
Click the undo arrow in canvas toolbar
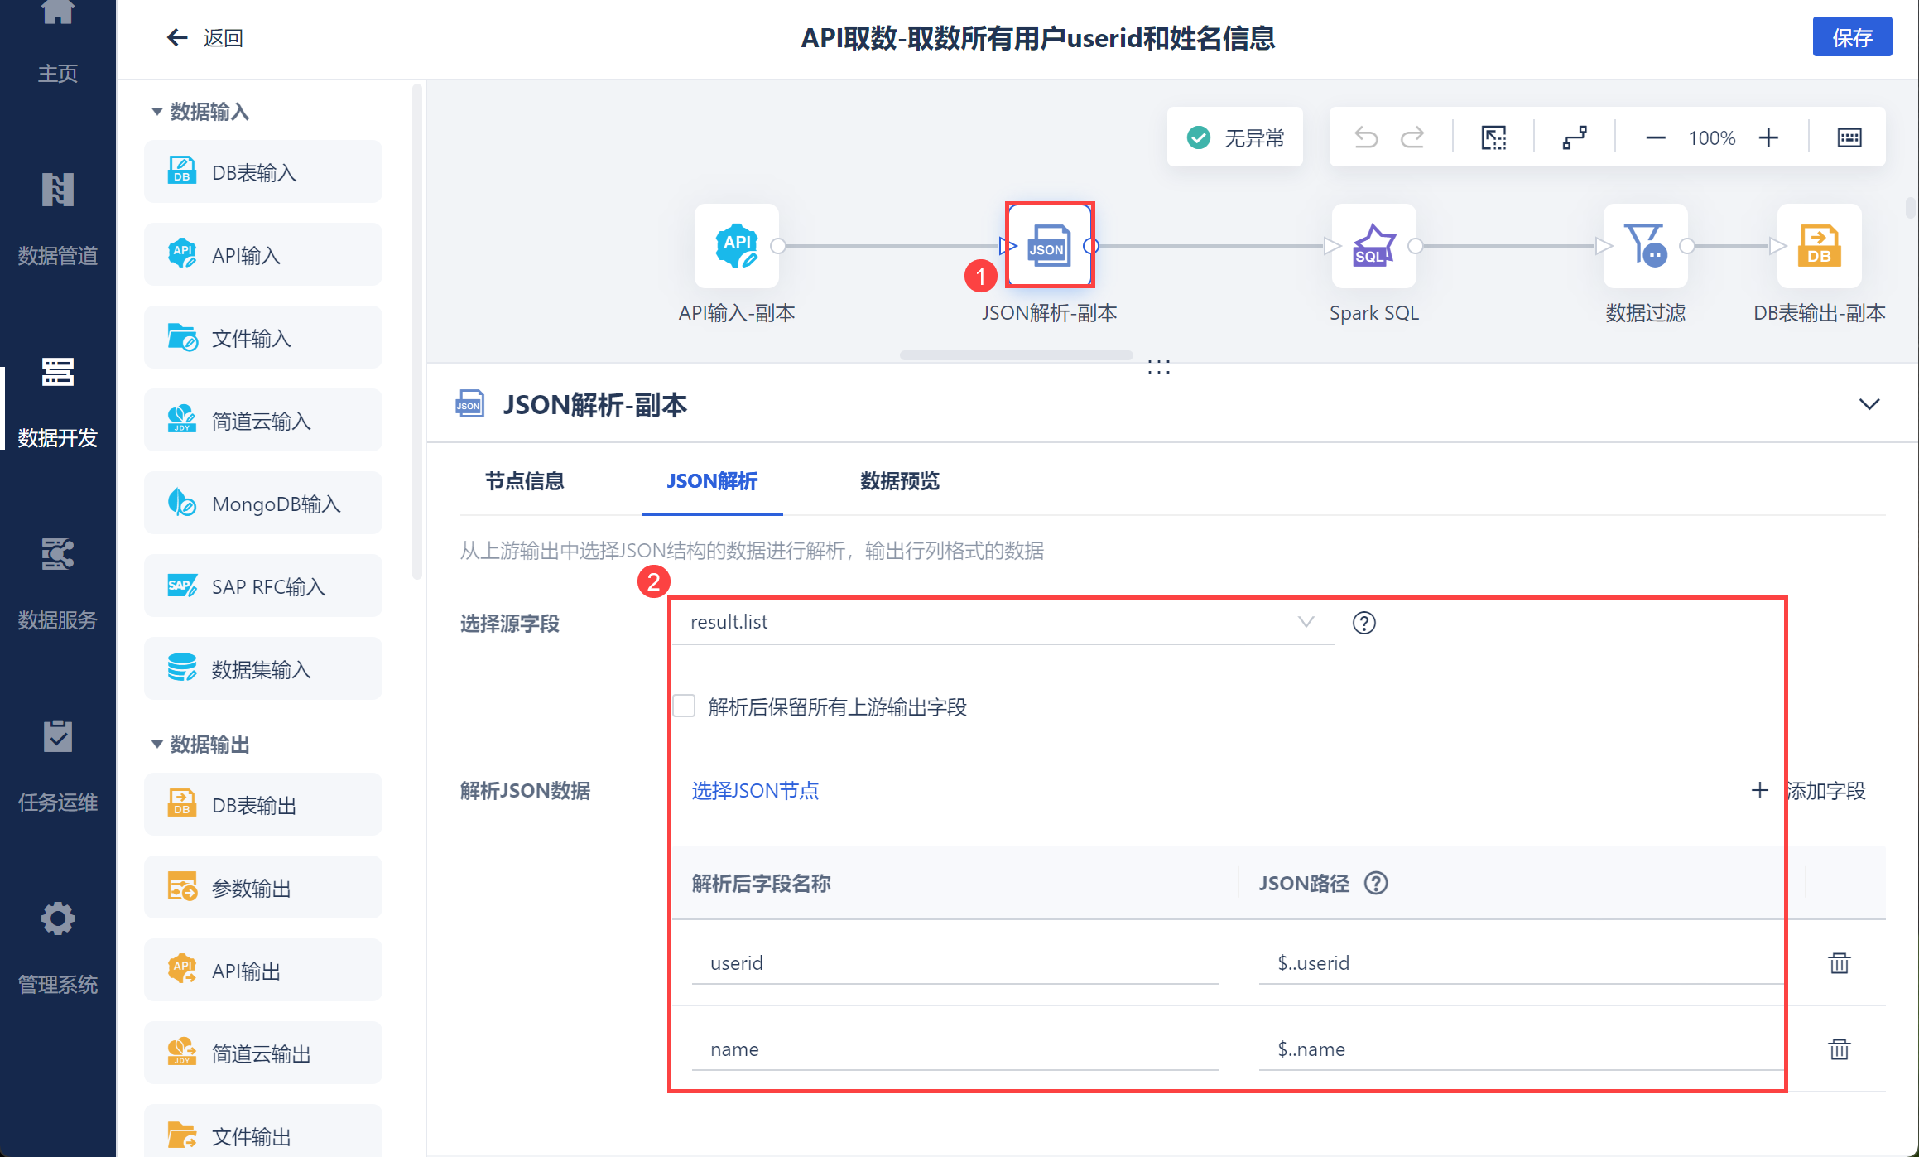(x=1366, y=137)
